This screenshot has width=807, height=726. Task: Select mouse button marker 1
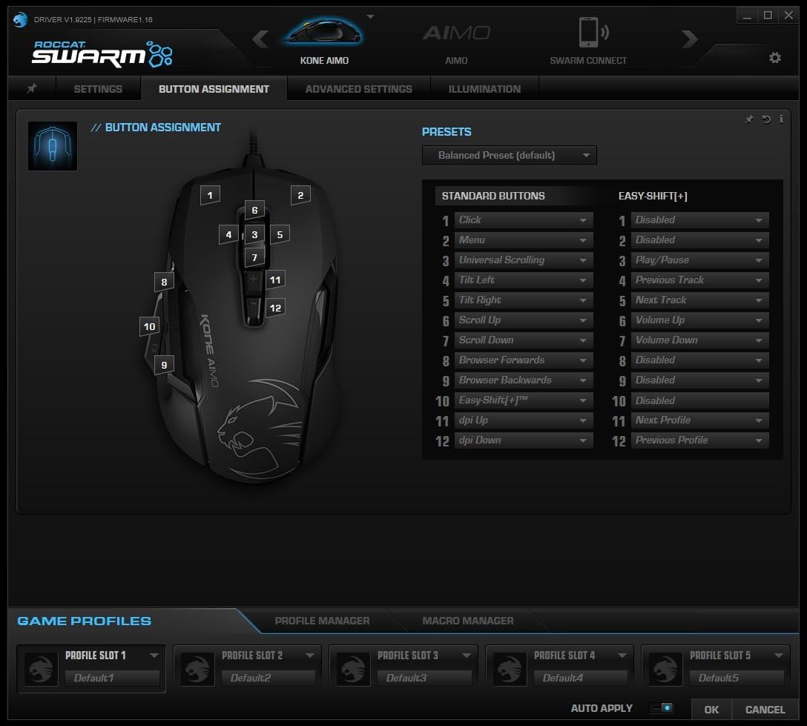pos(210,195)
